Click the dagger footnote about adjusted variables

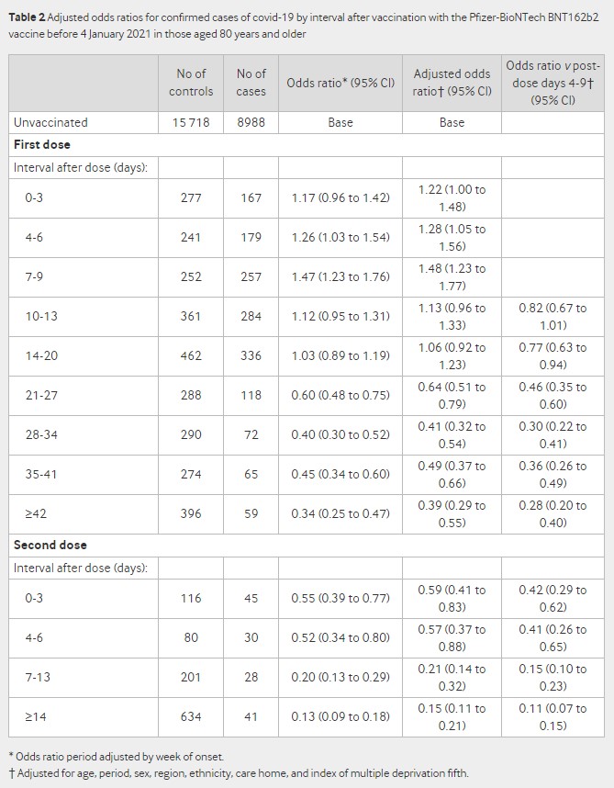pyautogui.click(x=239, y=773)
